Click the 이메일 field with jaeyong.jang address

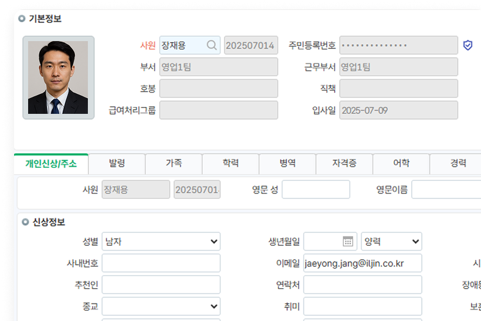point(362,263)
